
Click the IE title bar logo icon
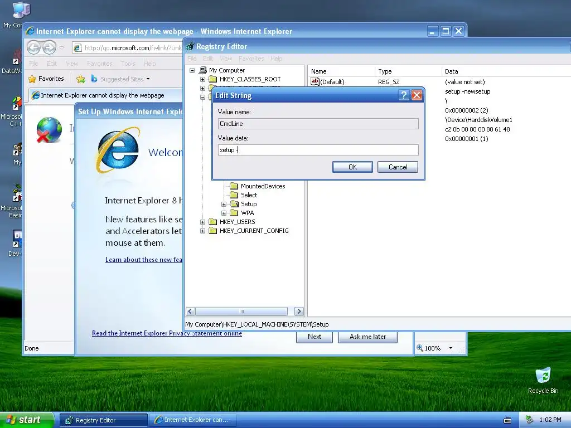31,31
